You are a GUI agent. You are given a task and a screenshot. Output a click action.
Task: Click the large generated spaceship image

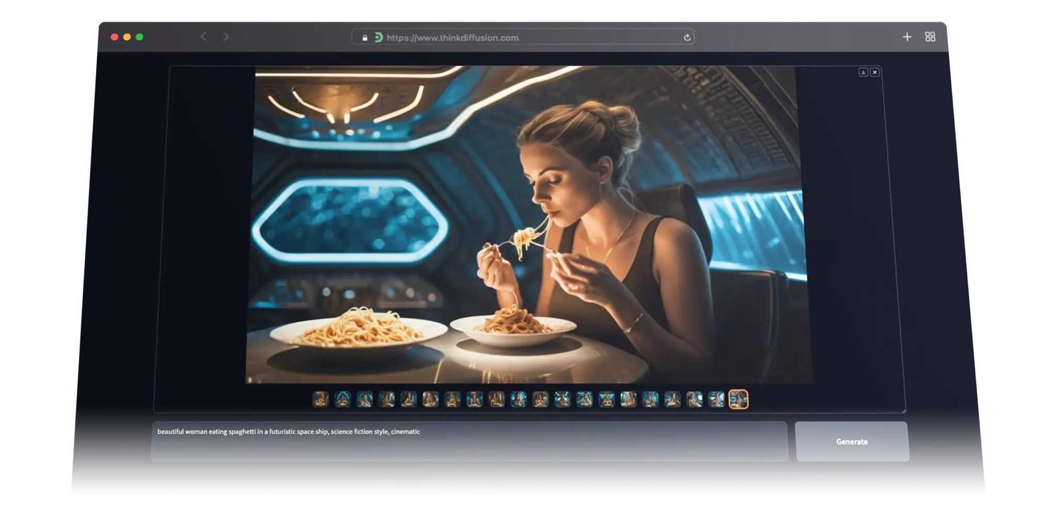[x=528, y=224]
